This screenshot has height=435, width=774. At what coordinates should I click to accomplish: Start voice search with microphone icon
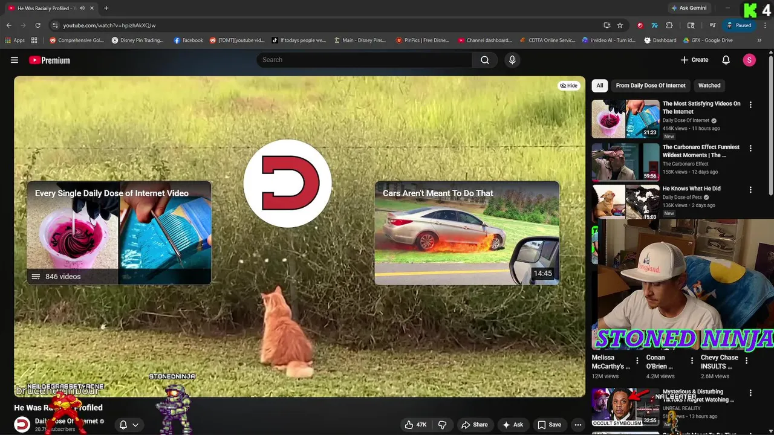point(512,60)
